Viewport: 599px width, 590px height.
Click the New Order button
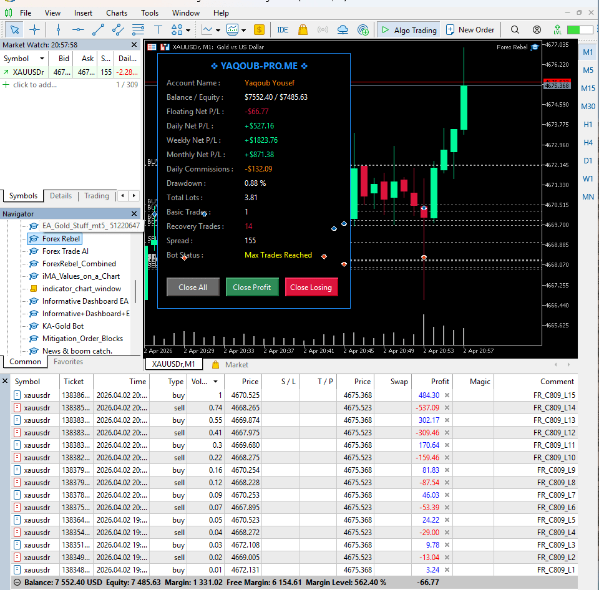pyautogui.click(x=470, y=29)
